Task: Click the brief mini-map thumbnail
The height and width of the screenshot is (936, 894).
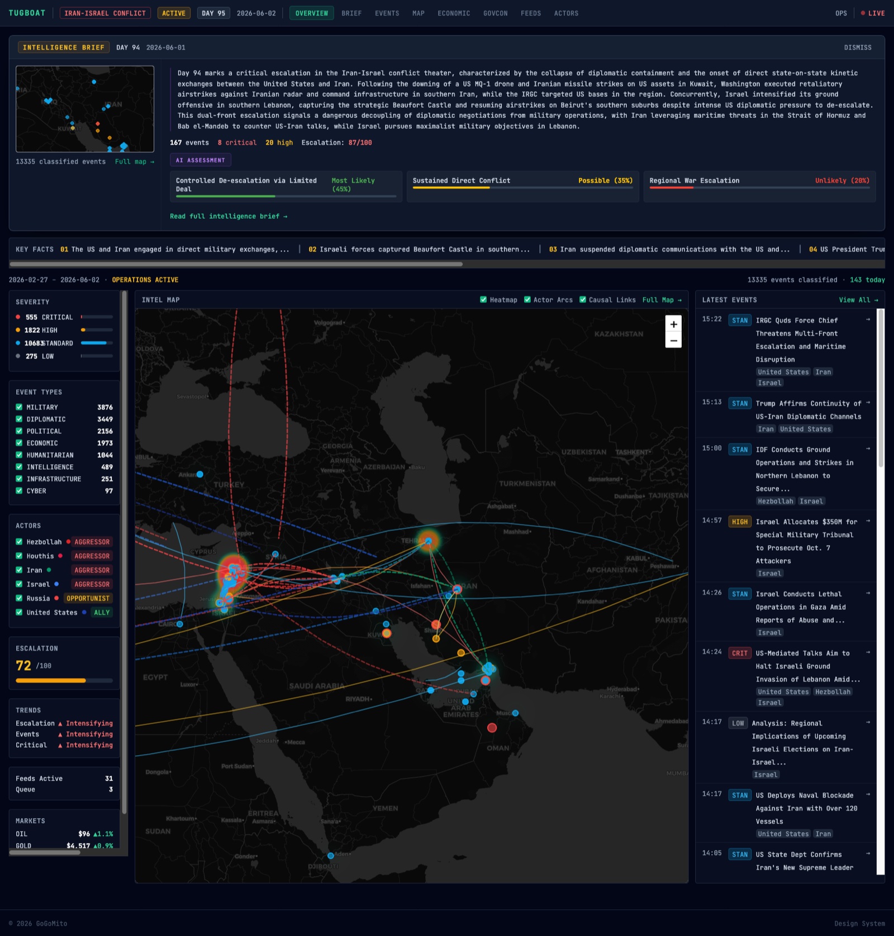Action: point(85,109)
